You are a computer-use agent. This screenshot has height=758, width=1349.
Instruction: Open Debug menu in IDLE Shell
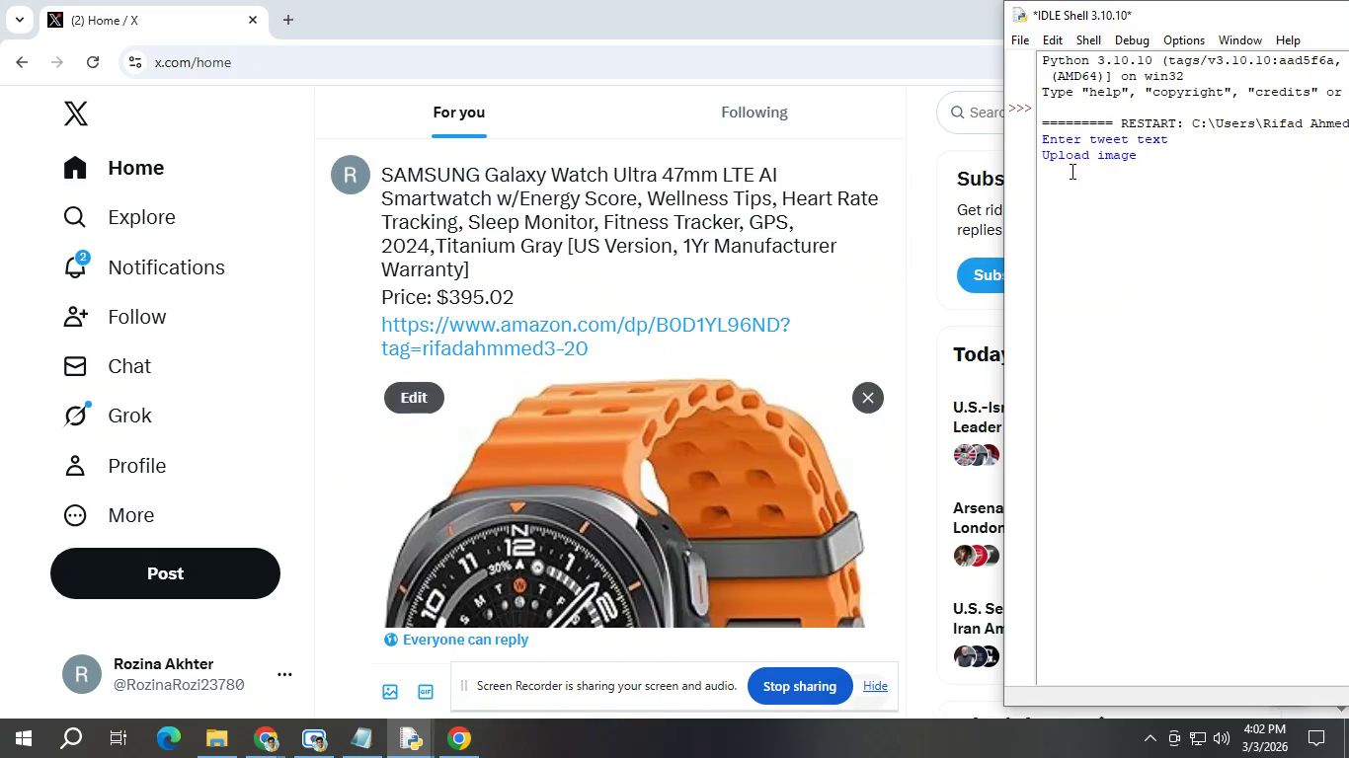coord(1131,40)
